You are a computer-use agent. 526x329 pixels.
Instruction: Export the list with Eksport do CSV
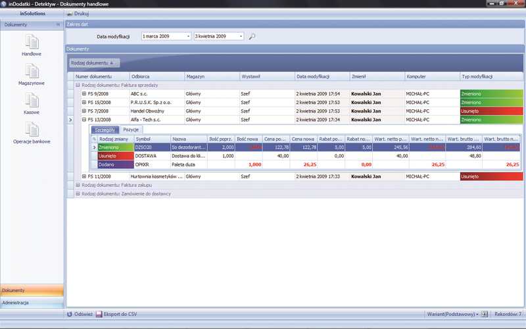(x=116, y=315)
